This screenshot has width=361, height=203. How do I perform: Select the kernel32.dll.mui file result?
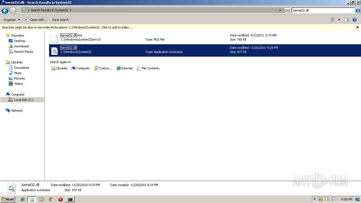[205, 37]
